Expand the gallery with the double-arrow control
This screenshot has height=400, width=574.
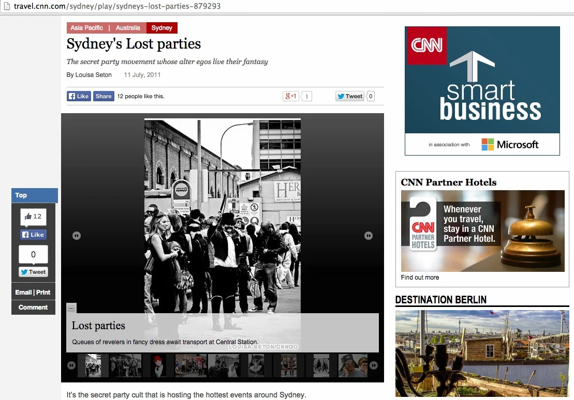coord(369,236)
